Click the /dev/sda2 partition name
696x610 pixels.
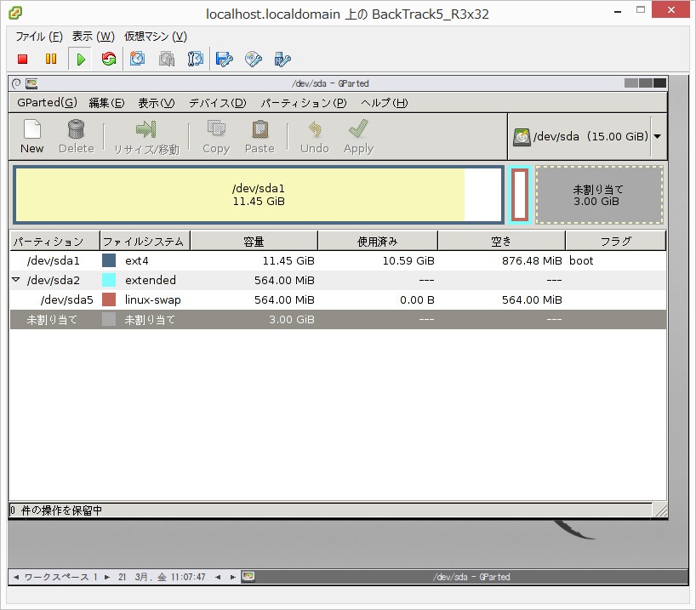point(54,280)
